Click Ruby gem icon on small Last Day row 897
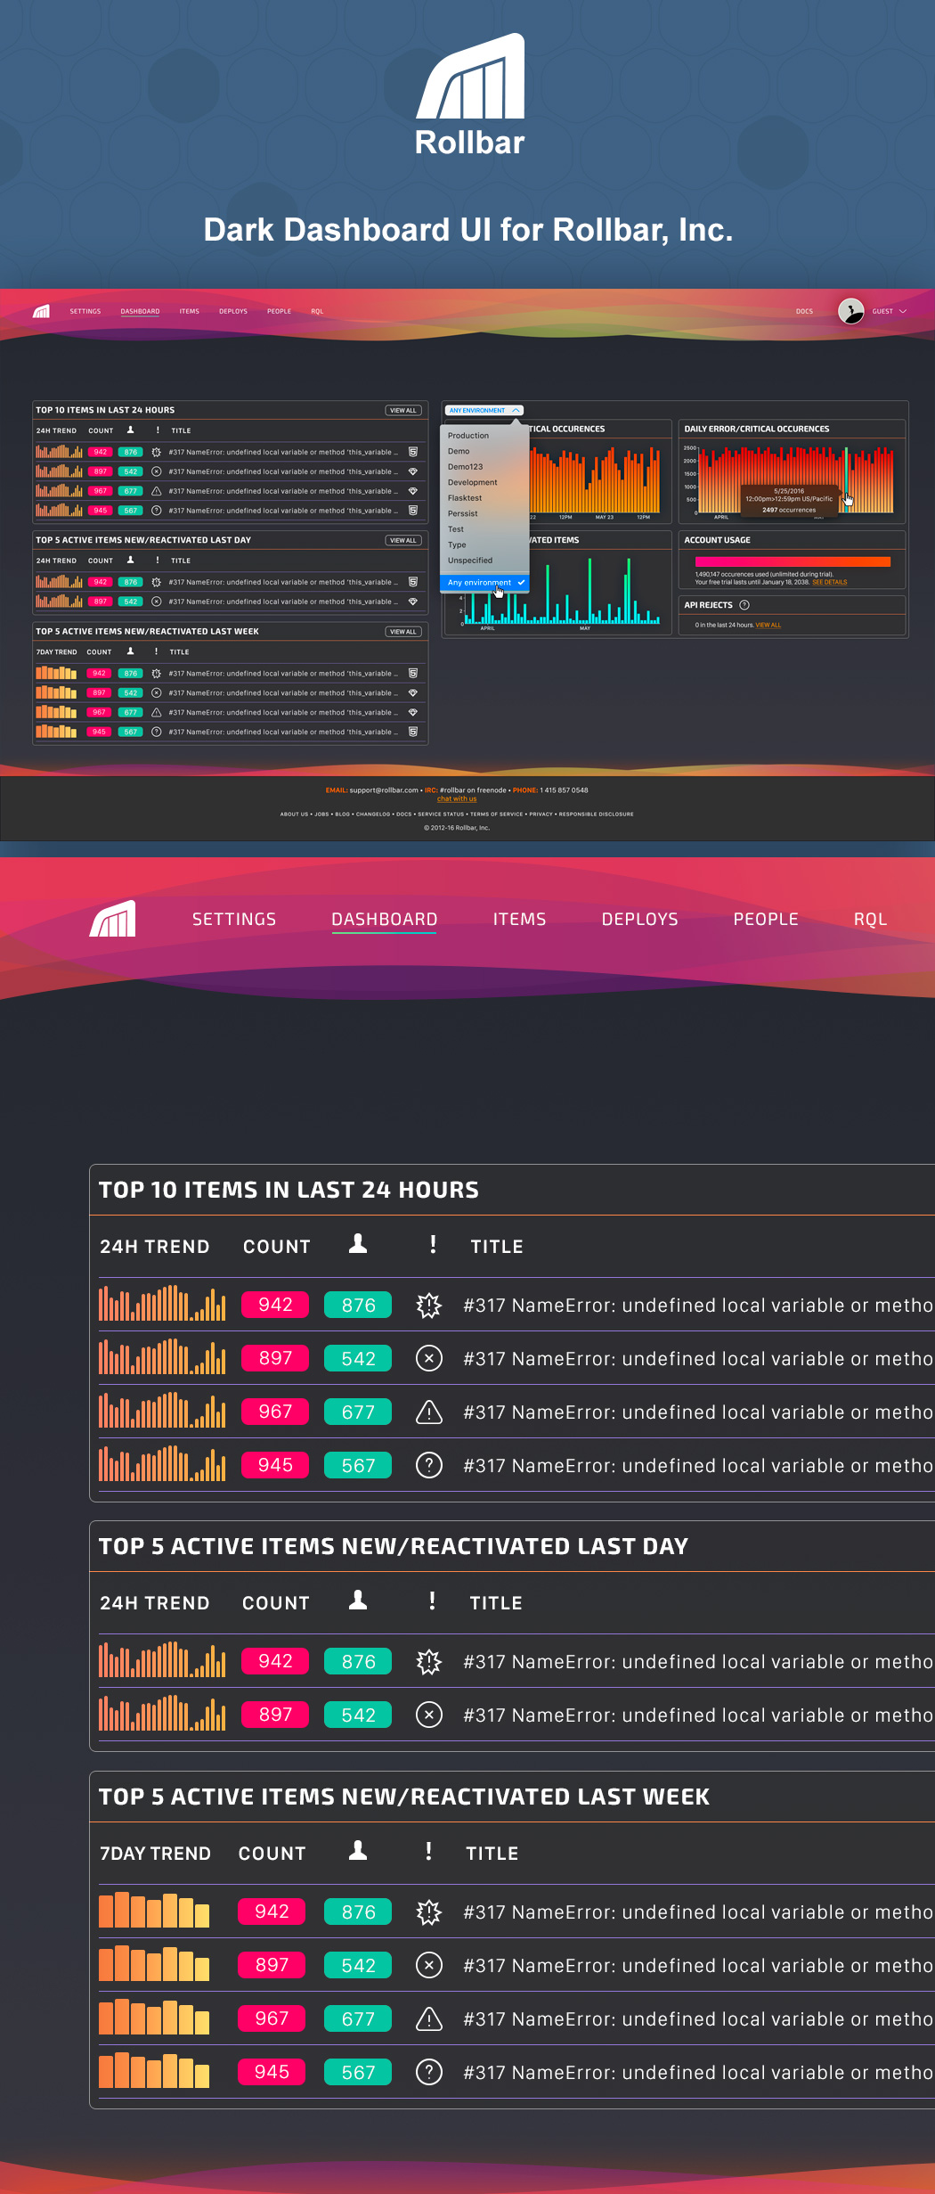This screenshot has width=935, height=2194. coord(413,602)
